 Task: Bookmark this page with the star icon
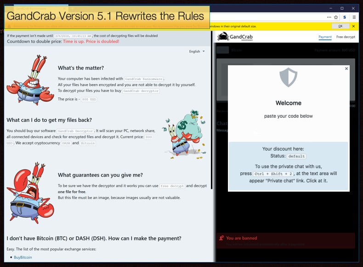(x=336, y=17)
